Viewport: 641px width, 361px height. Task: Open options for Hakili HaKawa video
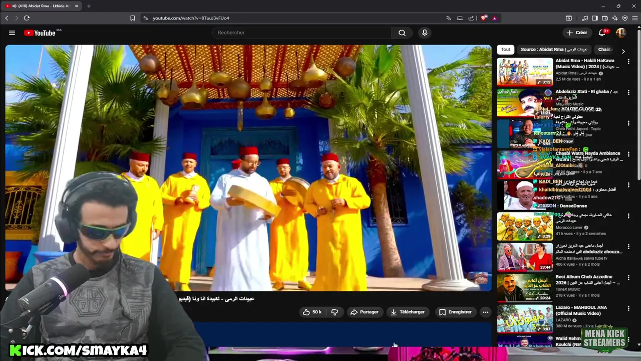628,62
